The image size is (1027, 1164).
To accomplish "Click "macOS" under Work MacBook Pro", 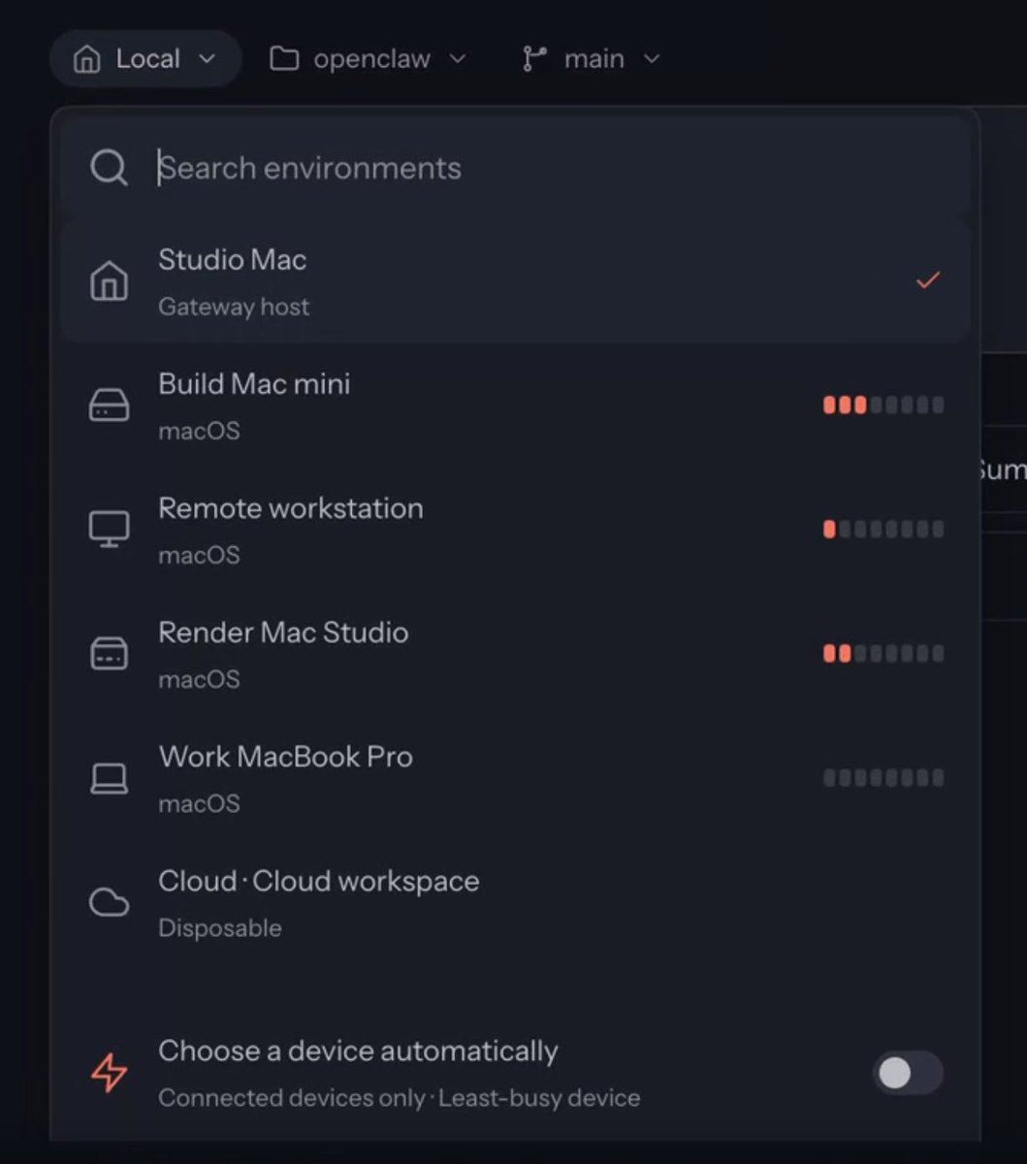I will pyautogui.click(x=199, y=804).
